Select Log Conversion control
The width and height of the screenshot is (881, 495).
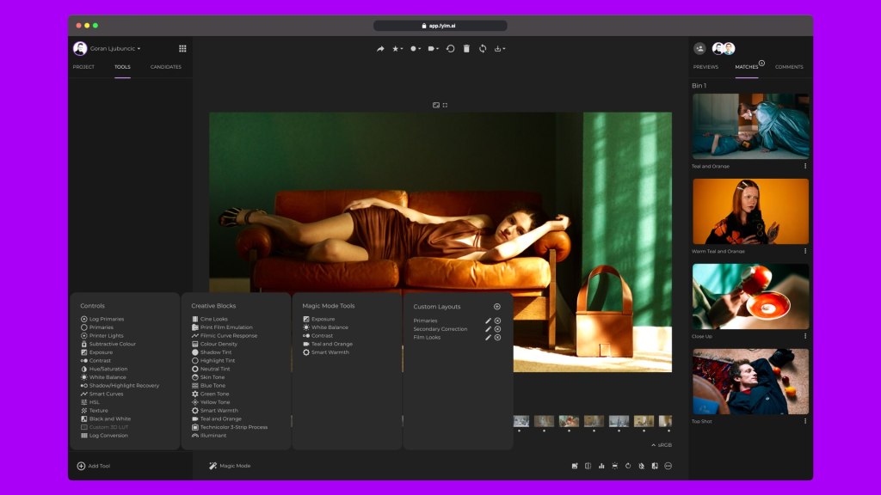coord(104,436)
